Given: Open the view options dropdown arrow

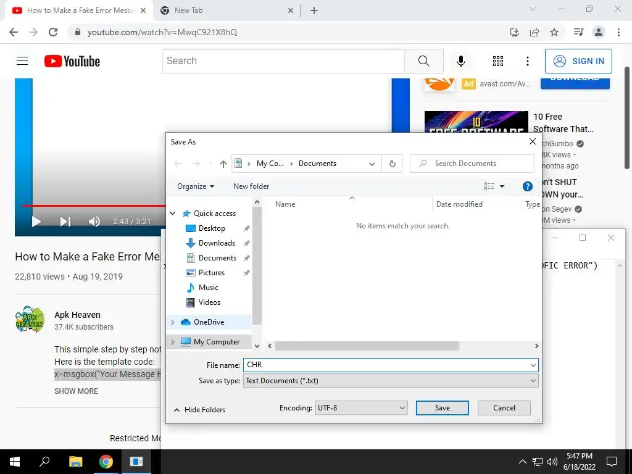Looking at the screenshot, I should 502,186.
